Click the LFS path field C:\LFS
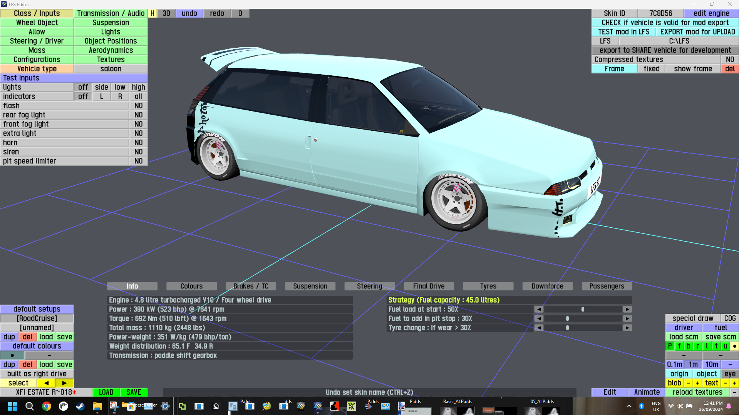 [679, 41]
